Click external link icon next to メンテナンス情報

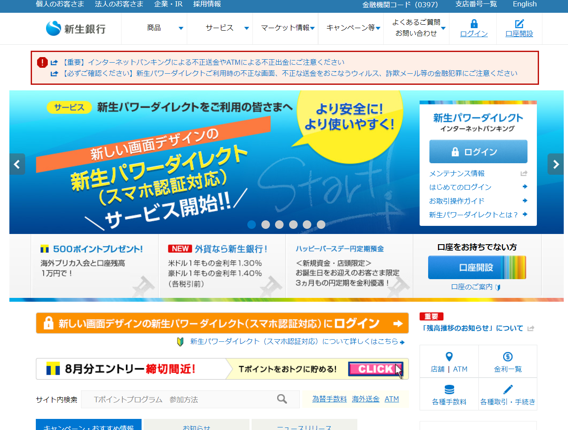pyautogui.click(x=524, y=173)
